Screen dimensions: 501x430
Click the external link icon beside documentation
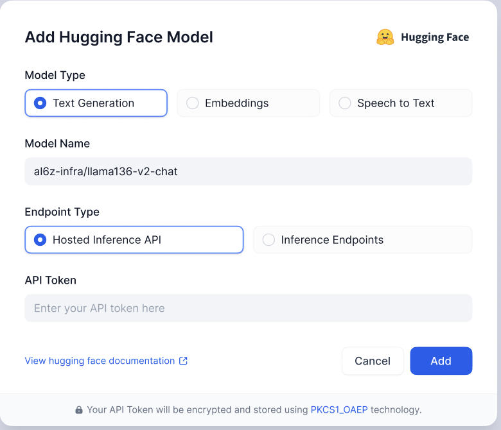[x=183, y=361]
